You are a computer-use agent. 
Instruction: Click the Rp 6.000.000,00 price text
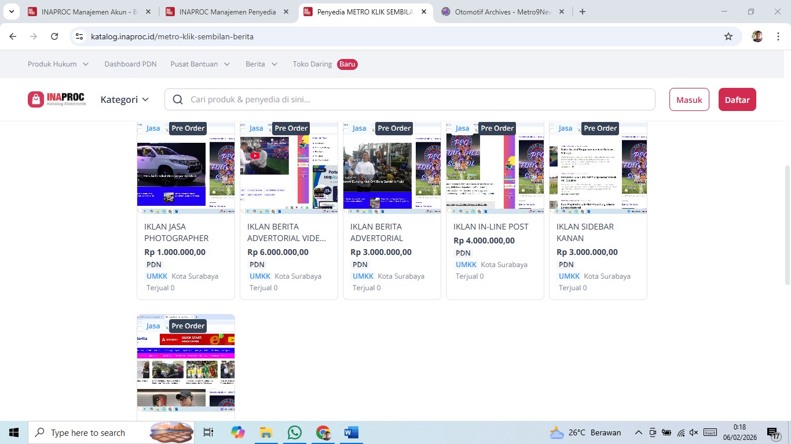tap(278, 252)
